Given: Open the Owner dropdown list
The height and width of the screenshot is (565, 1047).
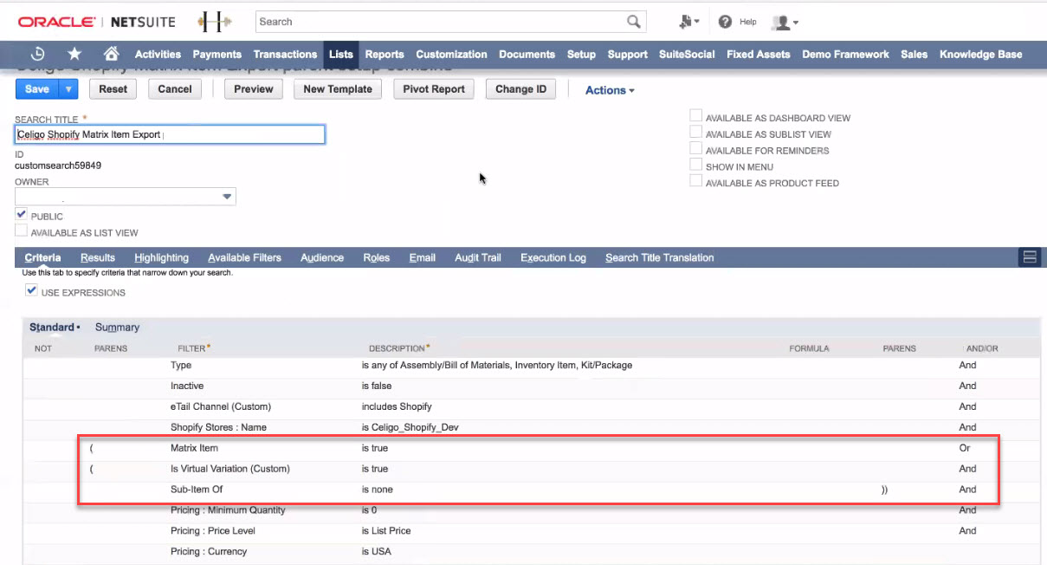Looking at the screenshot, I should (227, 198).
